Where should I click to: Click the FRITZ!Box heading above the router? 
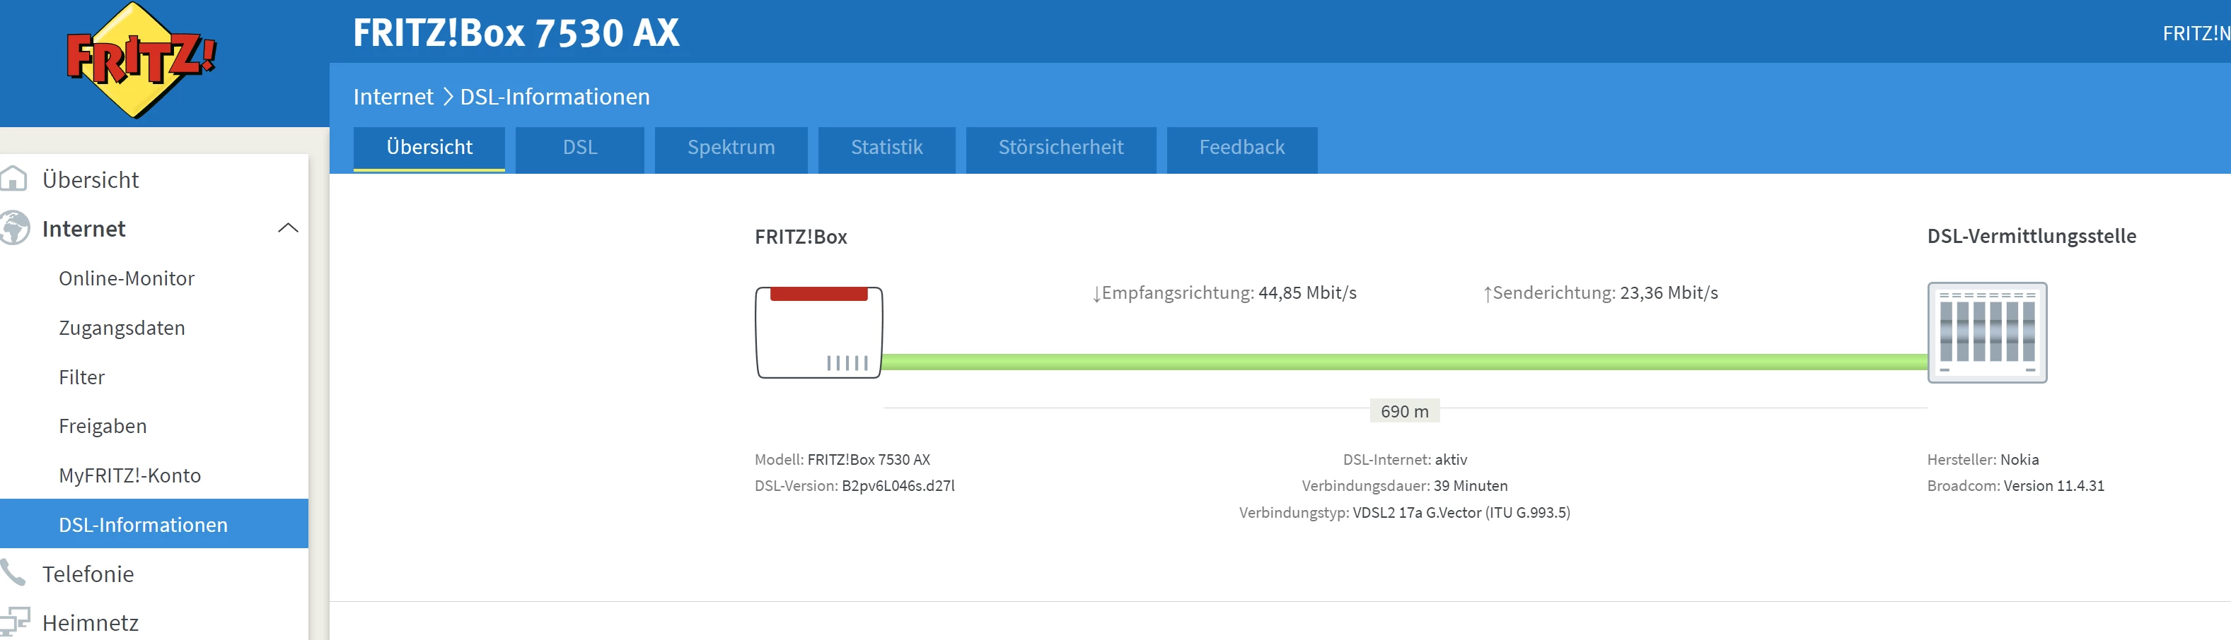801,236
